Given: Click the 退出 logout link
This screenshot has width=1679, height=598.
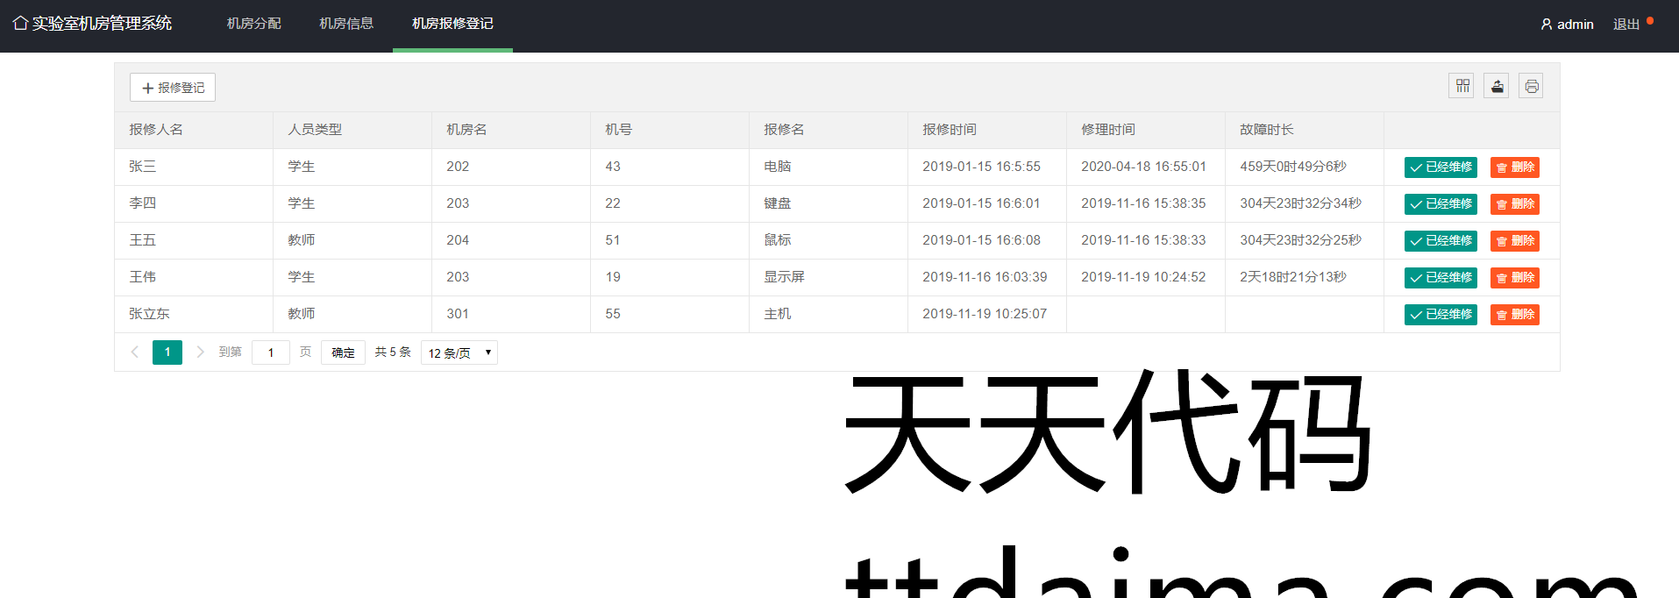Looking at the screenshot, I should pos(1626,25).
